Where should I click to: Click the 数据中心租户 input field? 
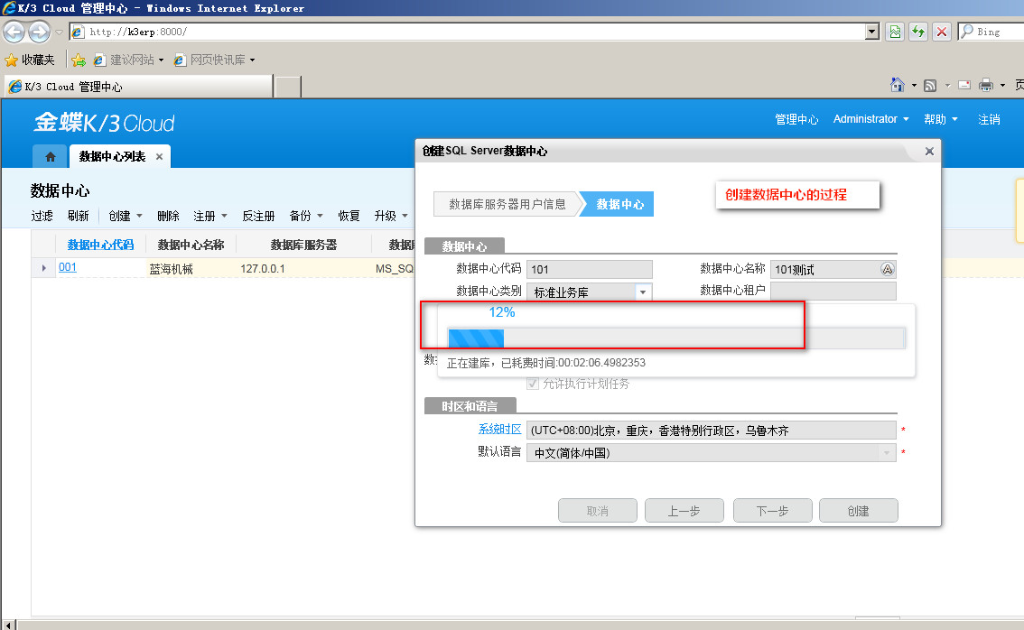833,292
